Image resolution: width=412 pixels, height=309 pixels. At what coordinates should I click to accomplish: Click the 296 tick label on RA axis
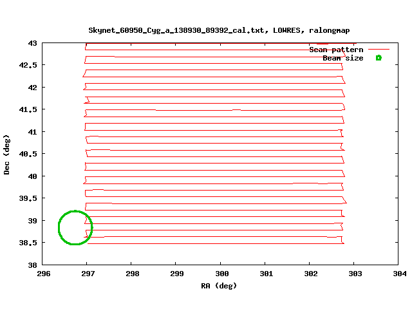point(42,274)
